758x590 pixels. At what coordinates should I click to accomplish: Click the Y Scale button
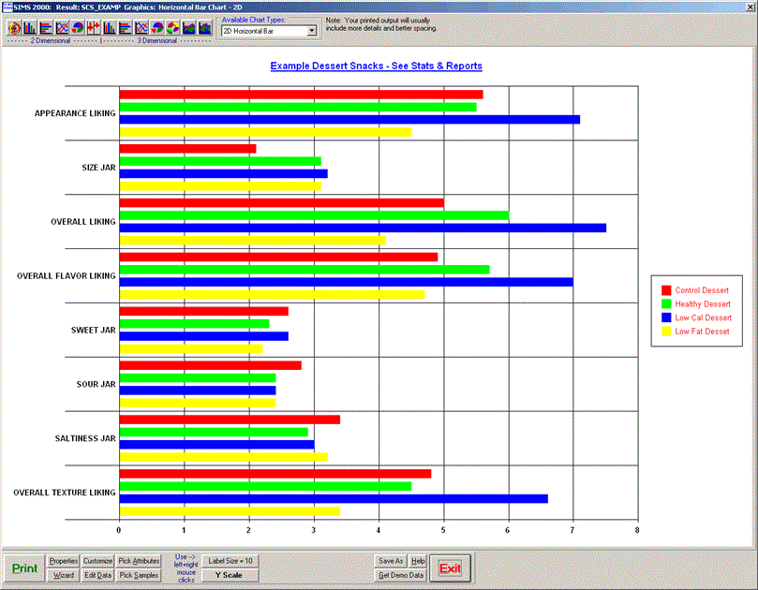[230, 575]
